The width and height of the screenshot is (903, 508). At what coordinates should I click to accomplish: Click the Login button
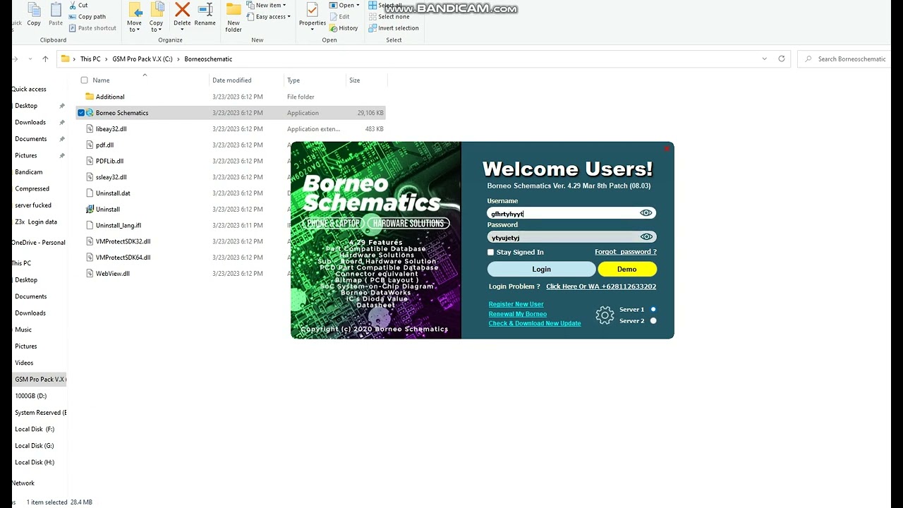[541, 269]
